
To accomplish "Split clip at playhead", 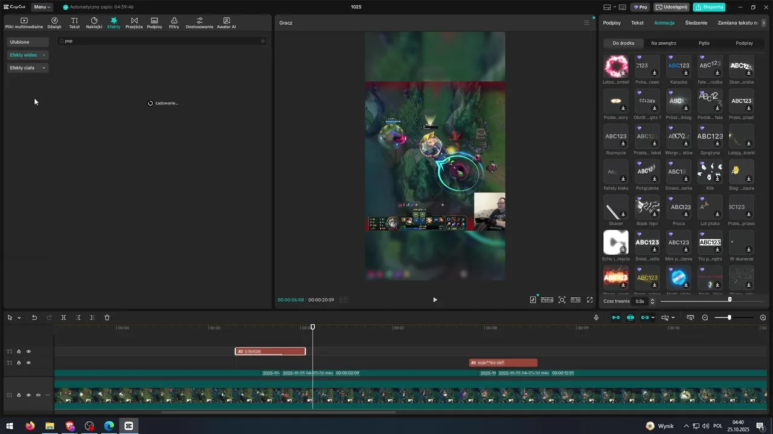I will pyautogui.click(x=63, y=318).
